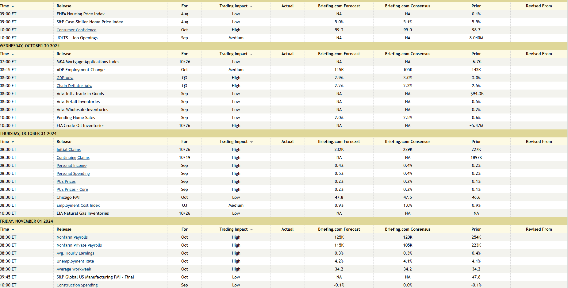Click the 07:00 ET time cell
The width and height of the screenshot is (568, 288).
tap(8, 62)
